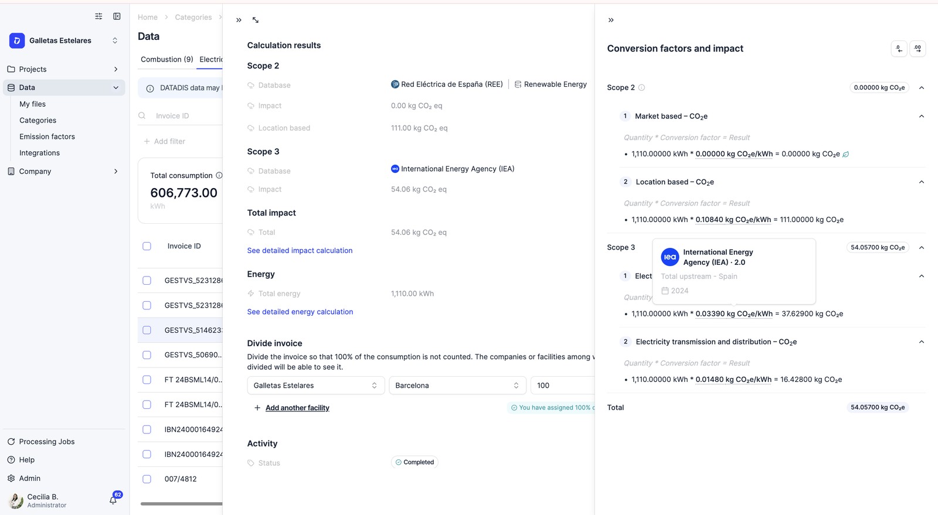Click the Company building icon
The image size is (938, 515).
(11, 171)
